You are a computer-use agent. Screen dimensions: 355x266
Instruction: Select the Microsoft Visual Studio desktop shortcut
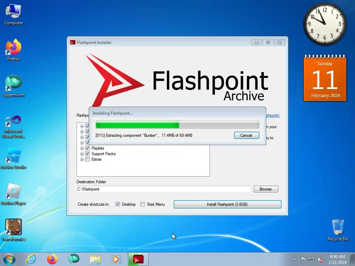pyautogui.click(x=14, y=127)
